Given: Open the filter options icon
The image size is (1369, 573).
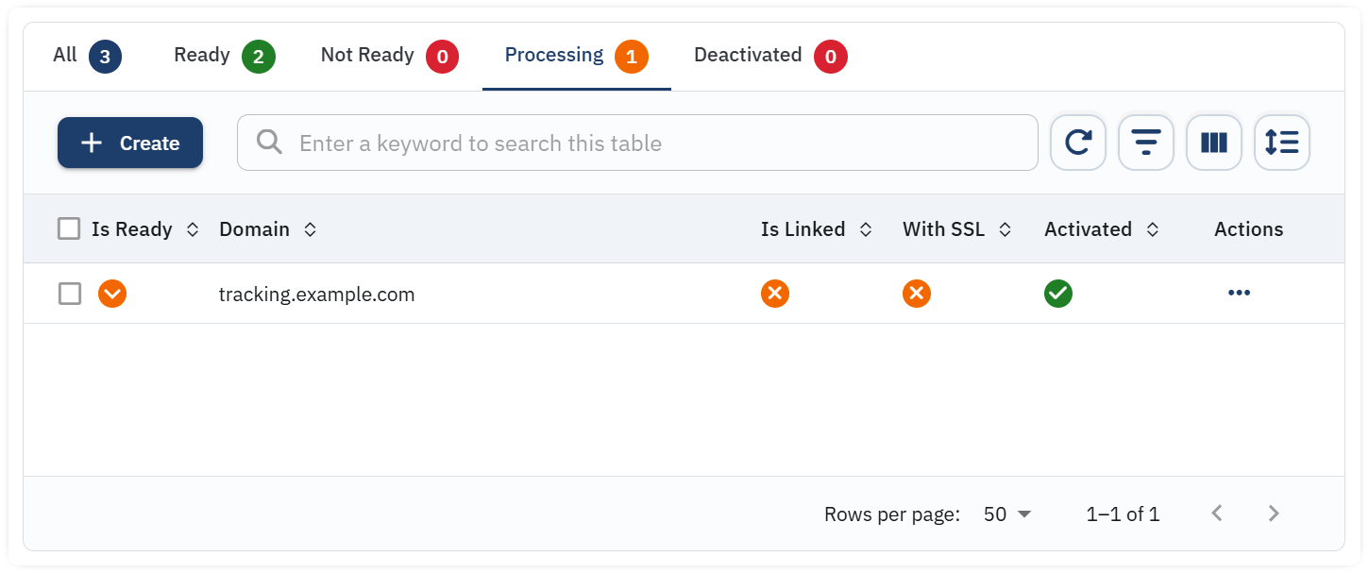Looking at the screenshot, I should point(1146,143).
